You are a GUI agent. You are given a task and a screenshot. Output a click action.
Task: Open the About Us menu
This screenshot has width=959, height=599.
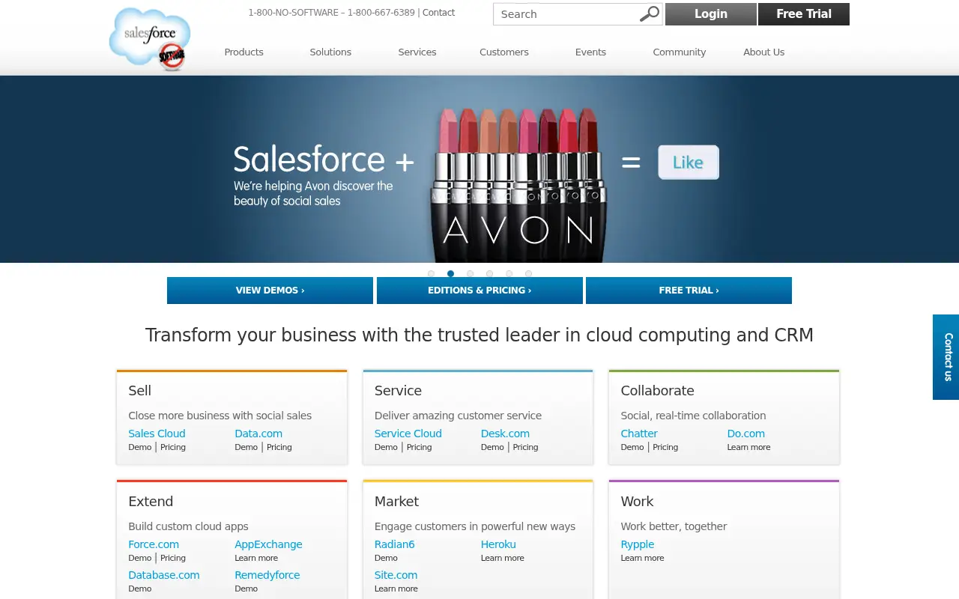(x=763, y=52)
